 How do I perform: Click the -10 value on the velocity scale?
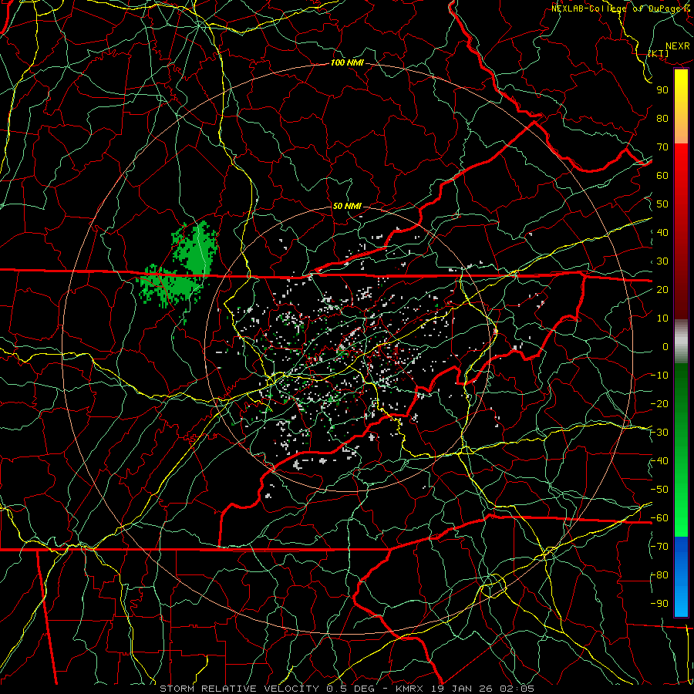click(x=659, y=376)
